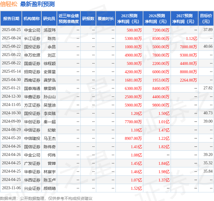Screen dimensions: 214x201
Task: Click institution 招商证券
Action: (32, 72)
